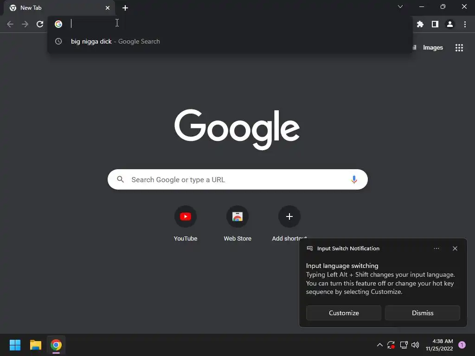Open network settings tray icon
This screenshot has width=475, height=356.
pos(404,345)
